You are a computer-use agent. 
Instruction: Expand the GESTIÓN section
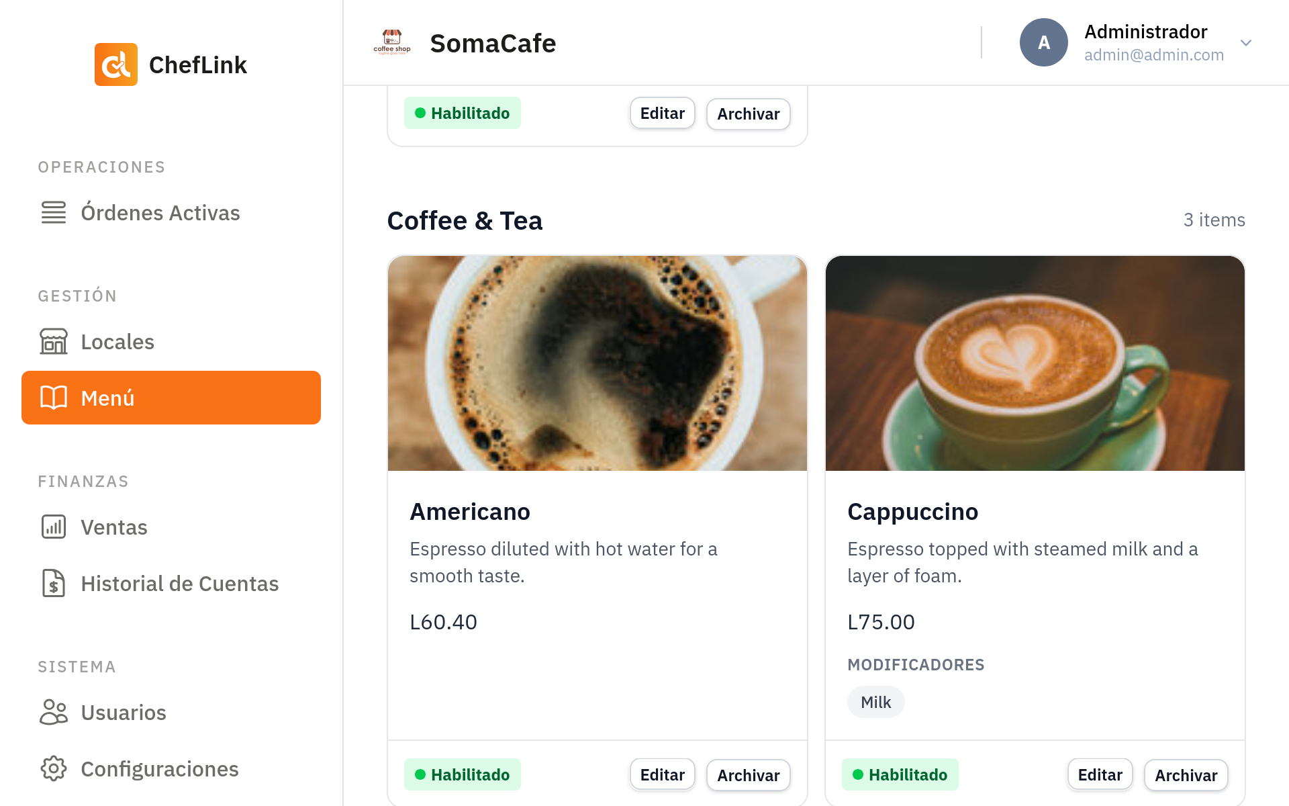click(x=77, y=296)
